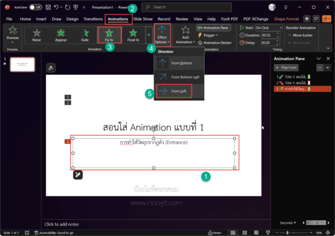Open the Share dropdown button

pos(327,19)
